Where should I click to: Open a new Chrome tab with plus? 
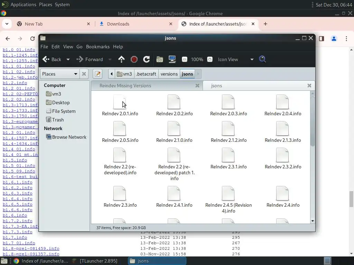pyautogui.click(x=265, y=24)
